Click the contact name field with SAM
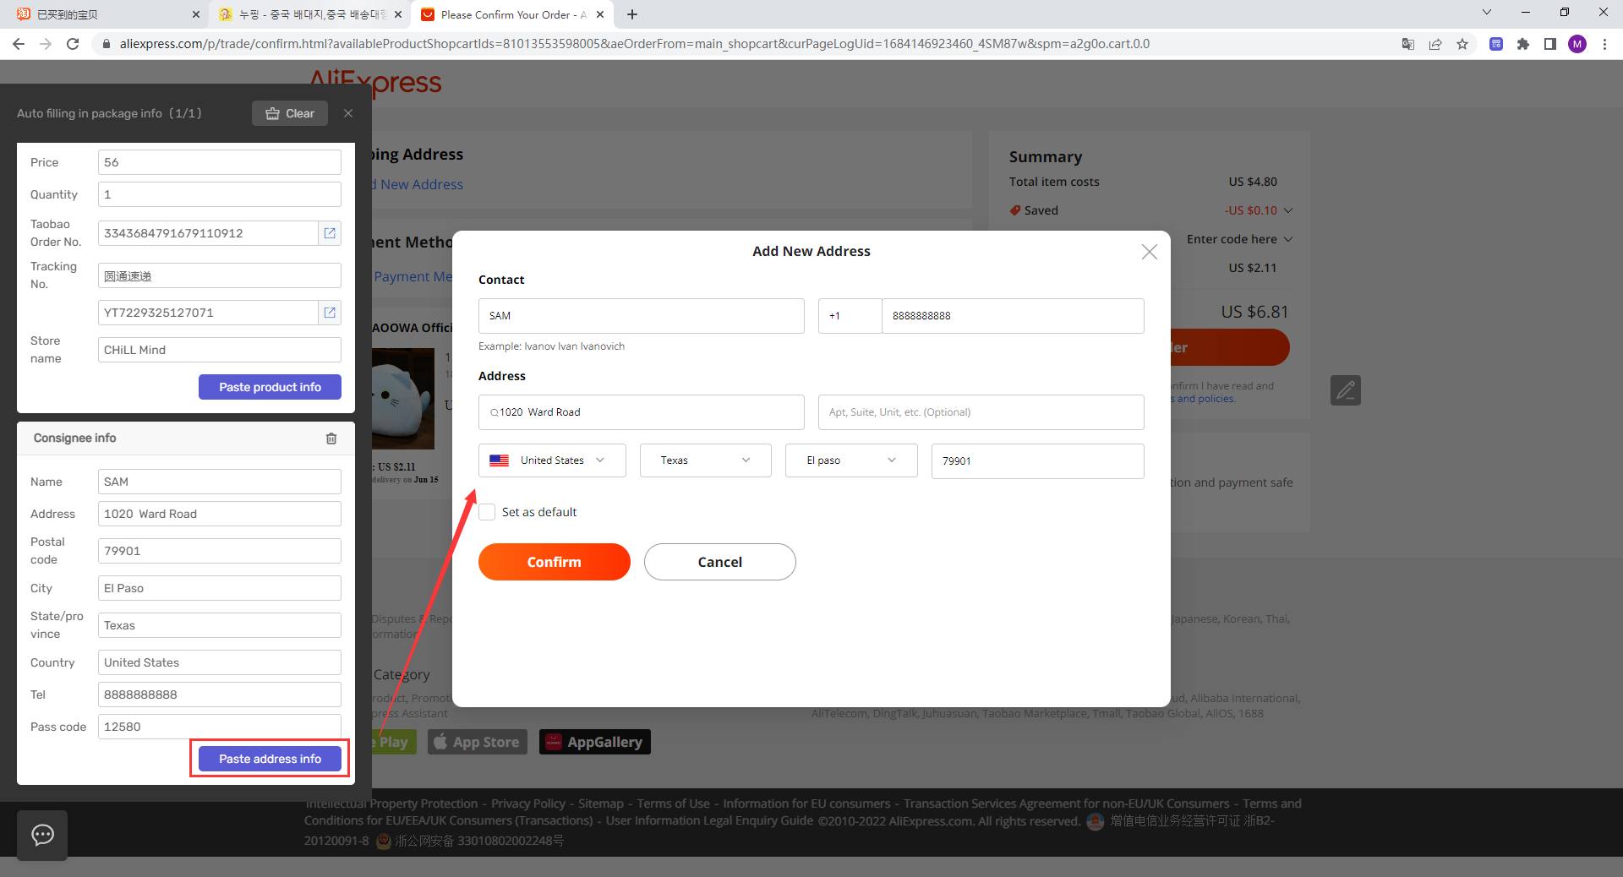 tap(641, 316)
